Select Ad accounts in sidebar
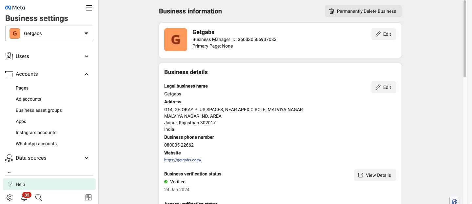This screenshot has width=472, height=204. point(29,99)
